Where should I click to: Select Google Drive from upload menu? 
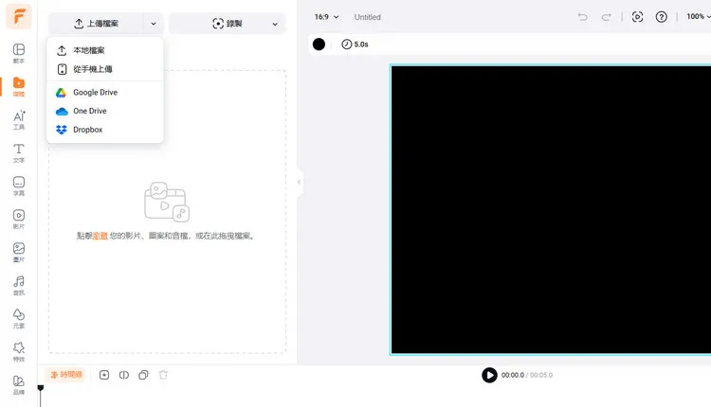94,92
